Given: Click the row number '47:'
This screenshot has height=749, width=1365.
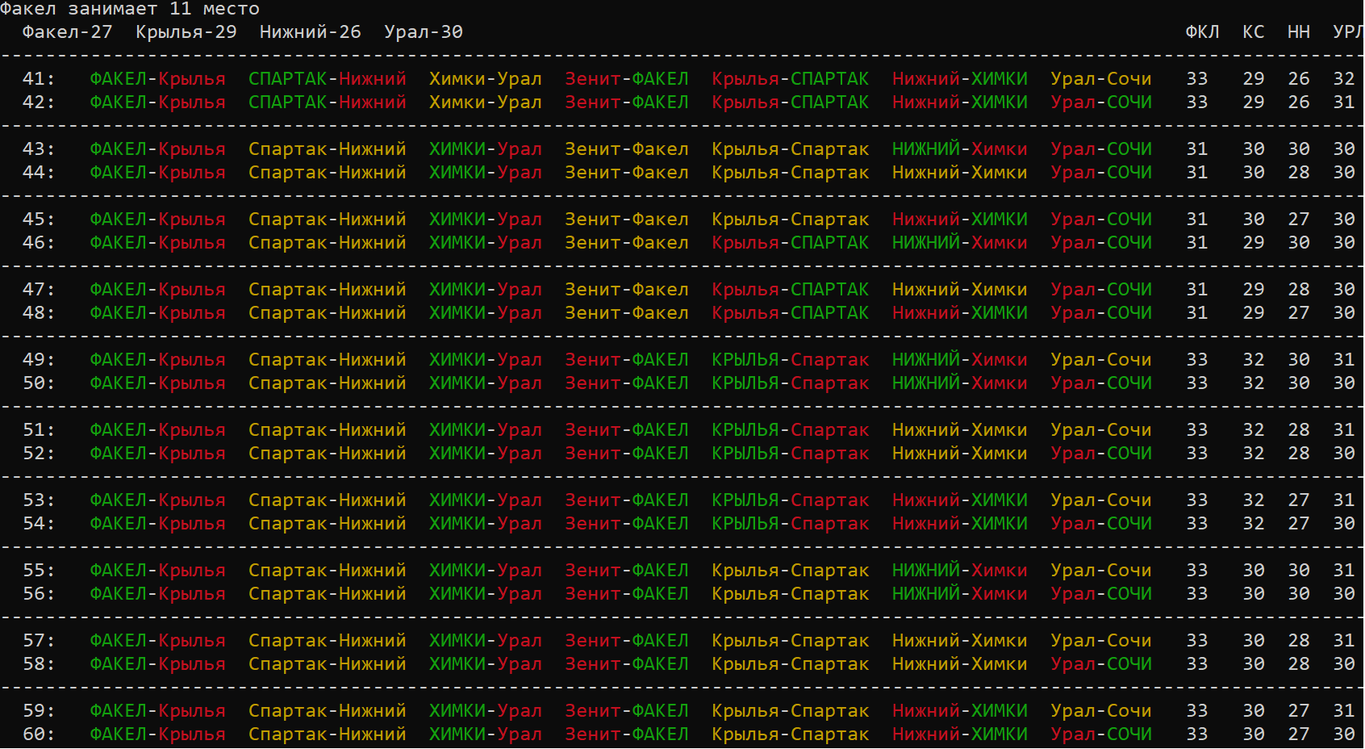Looking at the screenshot, I should pyautogui.click(x=39, y=290).
